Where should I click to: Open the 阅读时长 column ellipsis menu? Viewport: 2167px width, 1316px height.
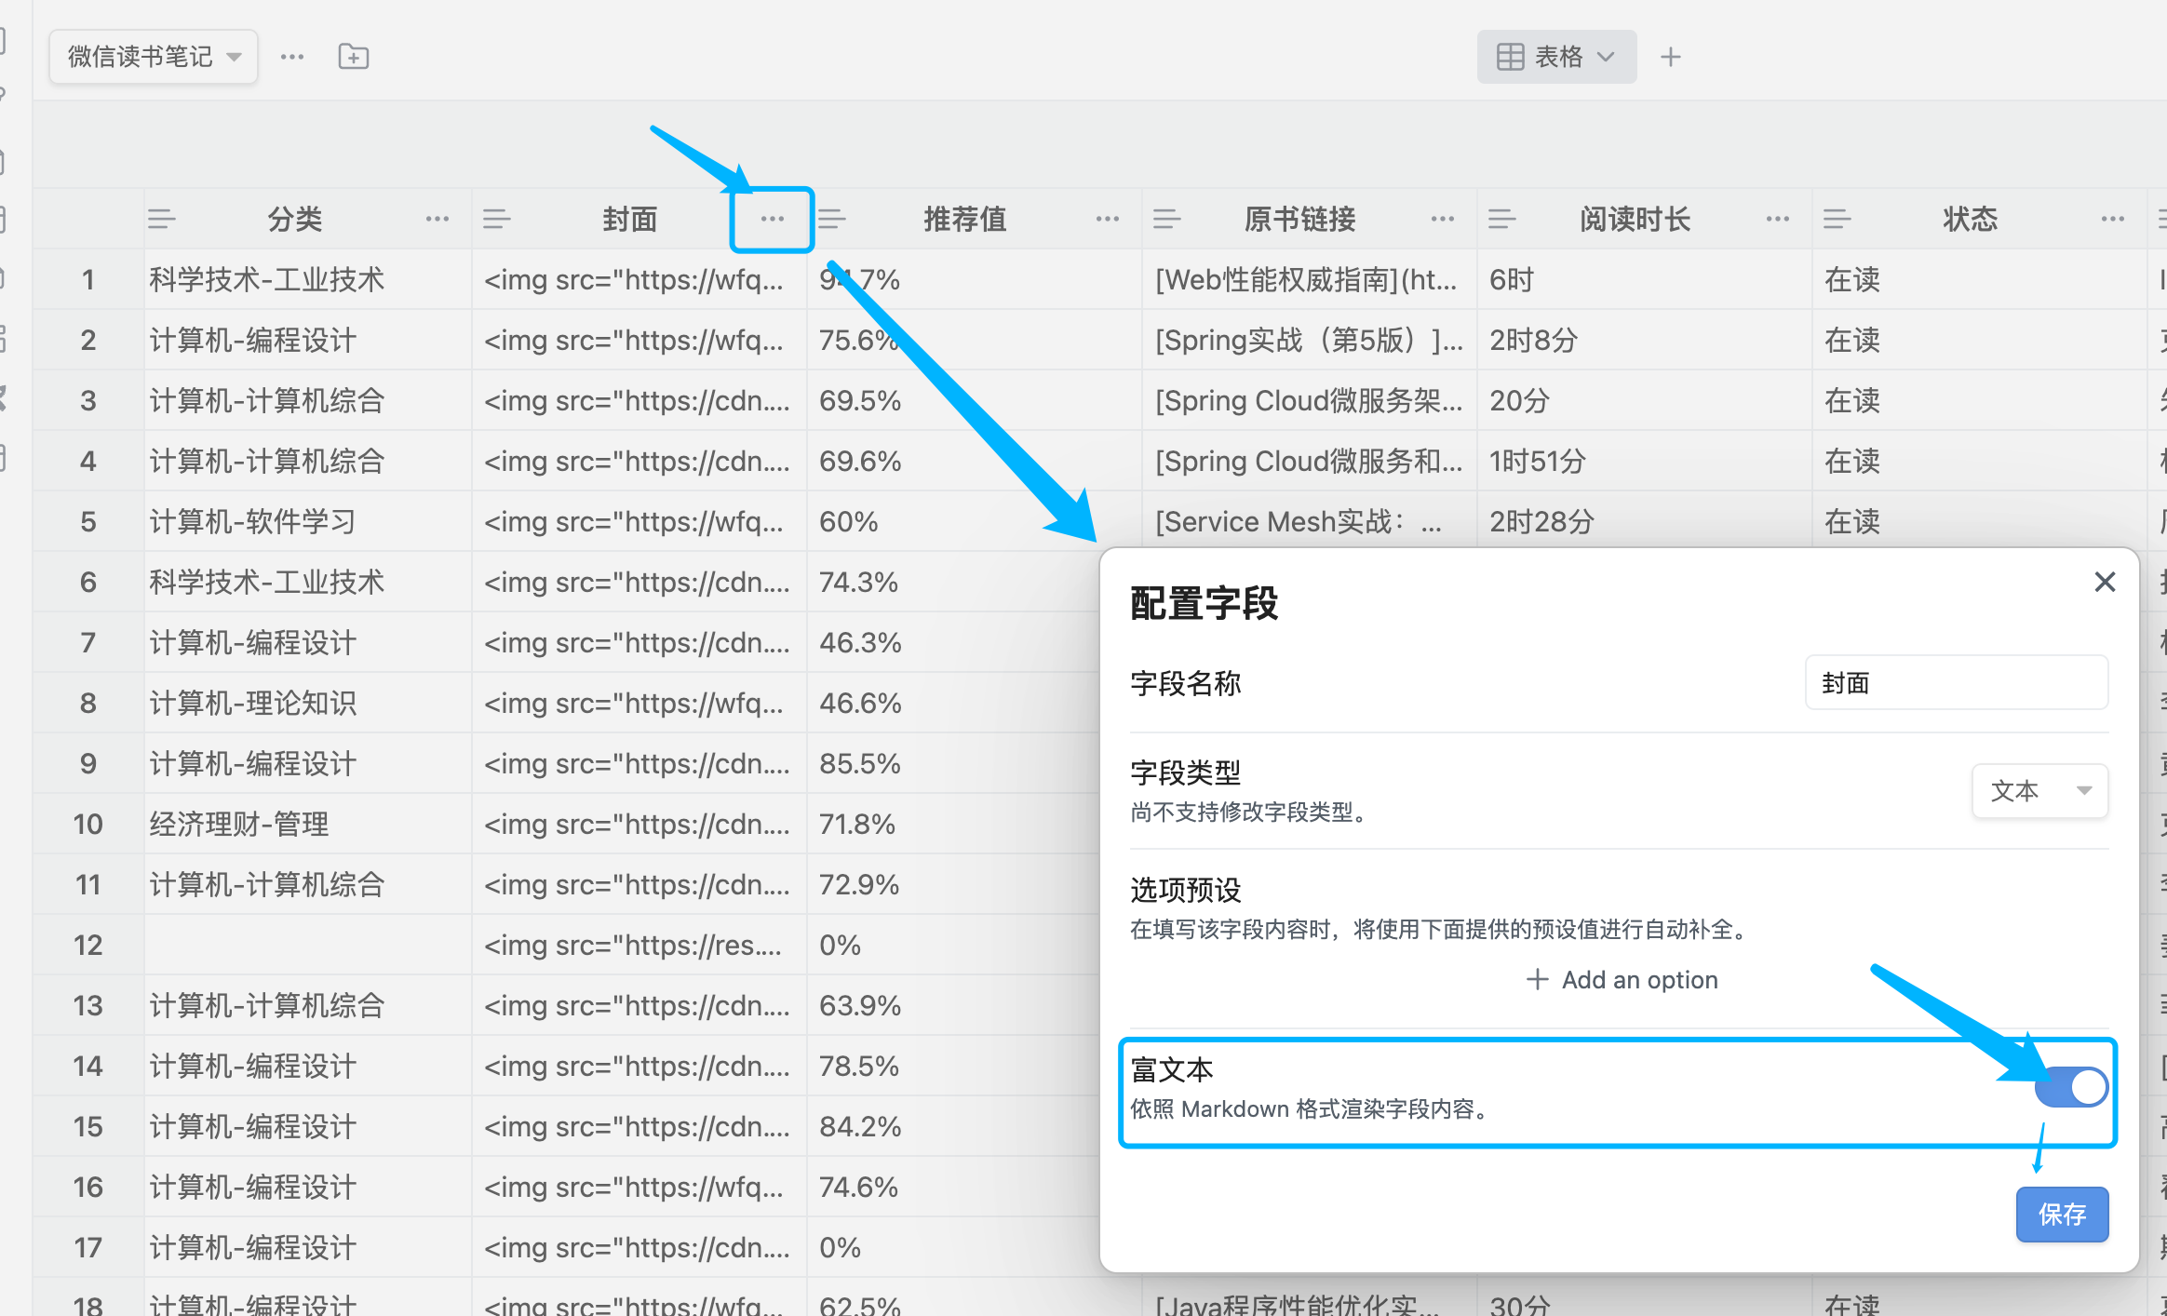click(1777, 220)
